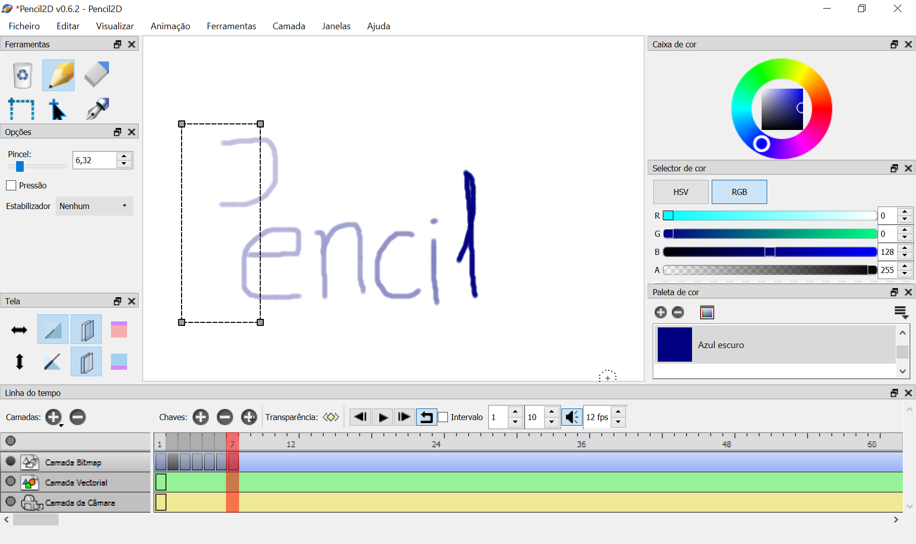Toggle sound speaker button
The image size is (916, 544).
point(572,417)
